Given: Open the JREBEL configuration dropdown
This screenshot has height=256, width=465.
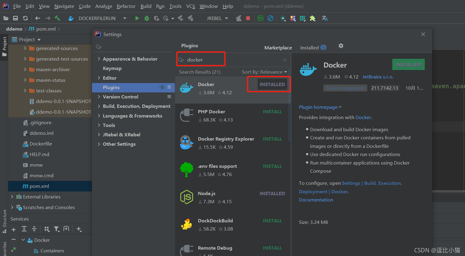Looking at the screenshot, I should (x=226, y=18).
